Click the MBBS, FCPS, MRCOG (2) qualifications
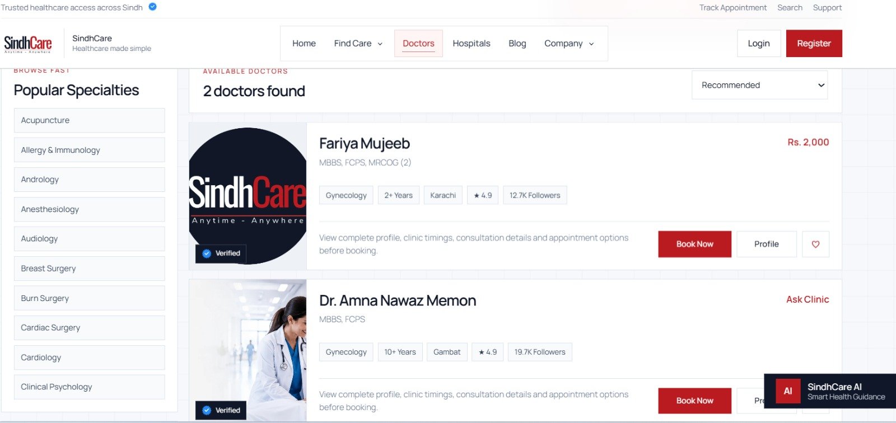Viewport: 896px width, 423px height. pyautogui.click(x=365, y=162)
